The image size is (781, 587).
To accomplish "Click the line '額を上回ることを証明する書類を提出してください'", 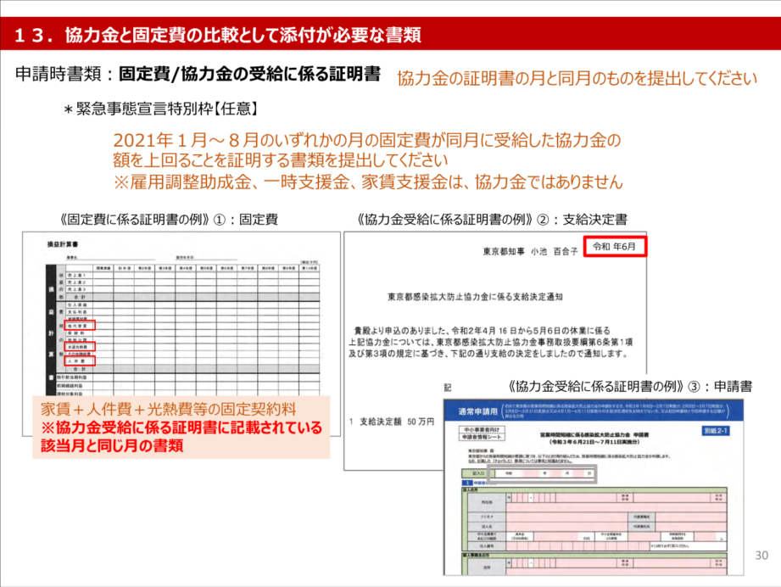I will tap(280, 160).
